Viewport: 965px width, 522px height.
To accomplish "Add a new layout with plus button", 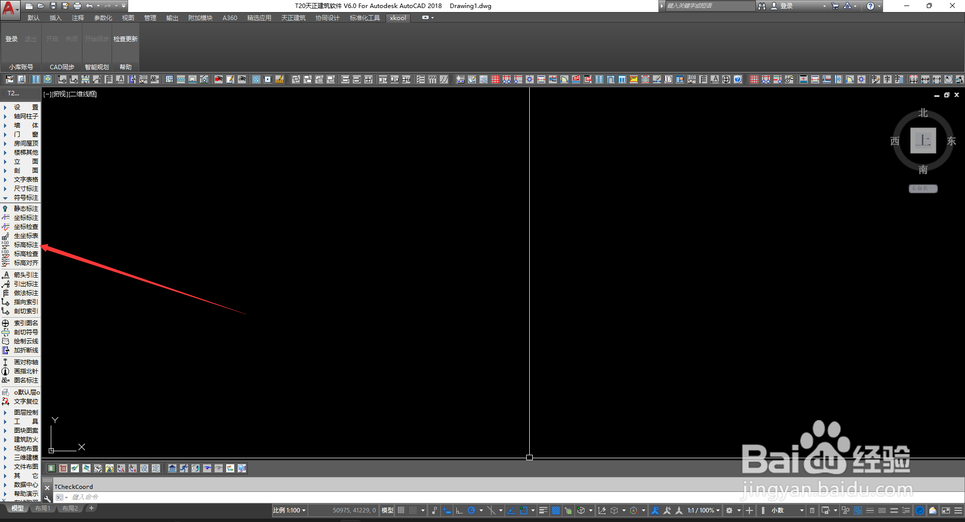I will [91, 508].
